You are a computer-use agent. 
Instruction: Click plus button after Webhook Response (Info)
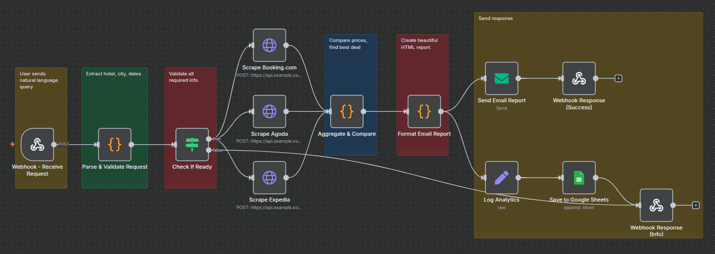point(695,205)
